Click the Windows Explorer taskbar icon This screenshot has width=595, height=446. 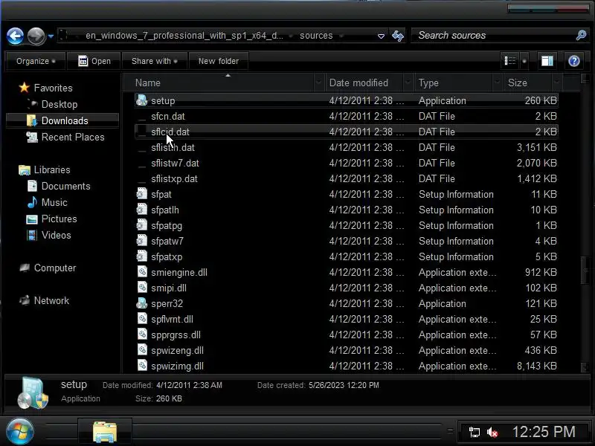click(105, 432)
